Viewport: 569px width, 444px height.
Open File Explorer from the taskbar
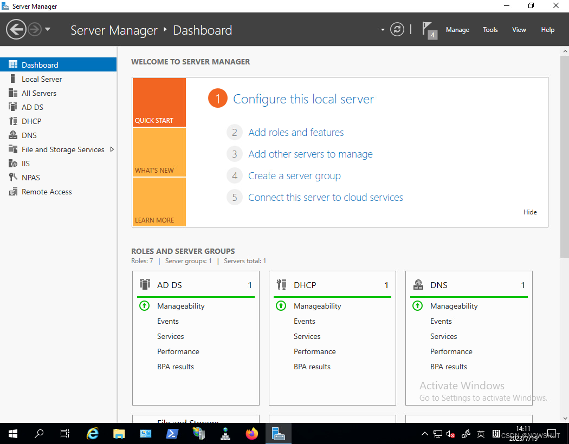pyautogui.click(x=119, y=434)
